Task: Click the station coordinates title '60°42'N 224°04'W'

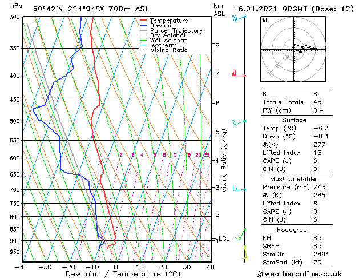Action: click(68, 9)
